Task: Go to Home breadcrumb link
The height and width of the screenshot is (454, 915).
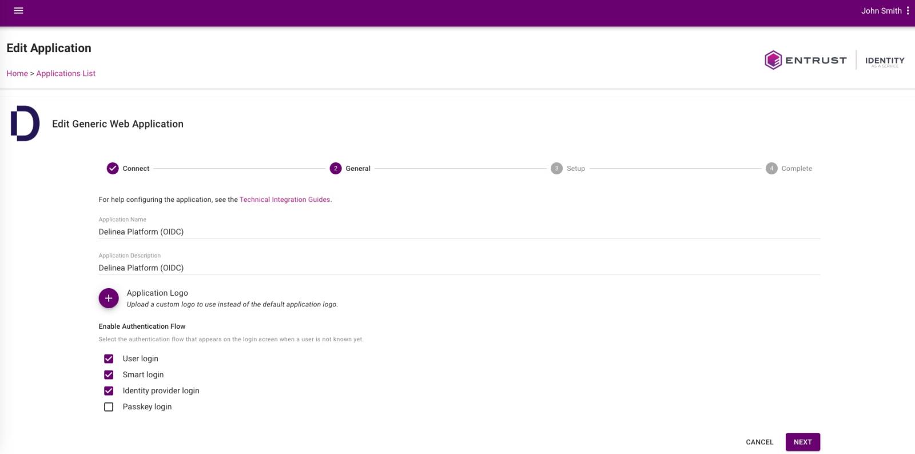Action: point(17,74)
